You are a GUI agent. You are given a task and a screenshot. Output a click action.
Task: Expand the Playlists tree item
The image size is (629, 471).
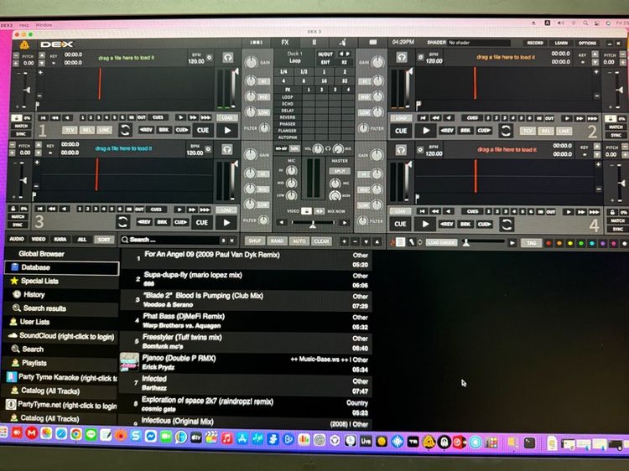coord(34,363)
